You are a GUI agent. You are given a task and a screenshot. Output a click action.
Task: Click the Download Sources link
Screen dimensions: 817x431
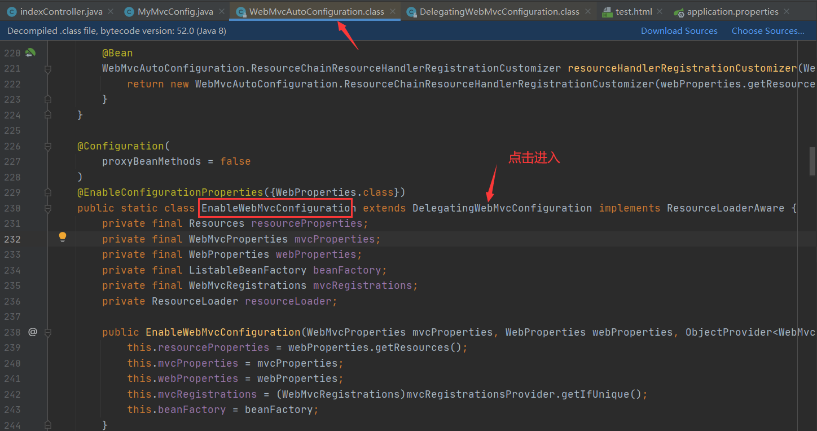(x=679, y=31)
